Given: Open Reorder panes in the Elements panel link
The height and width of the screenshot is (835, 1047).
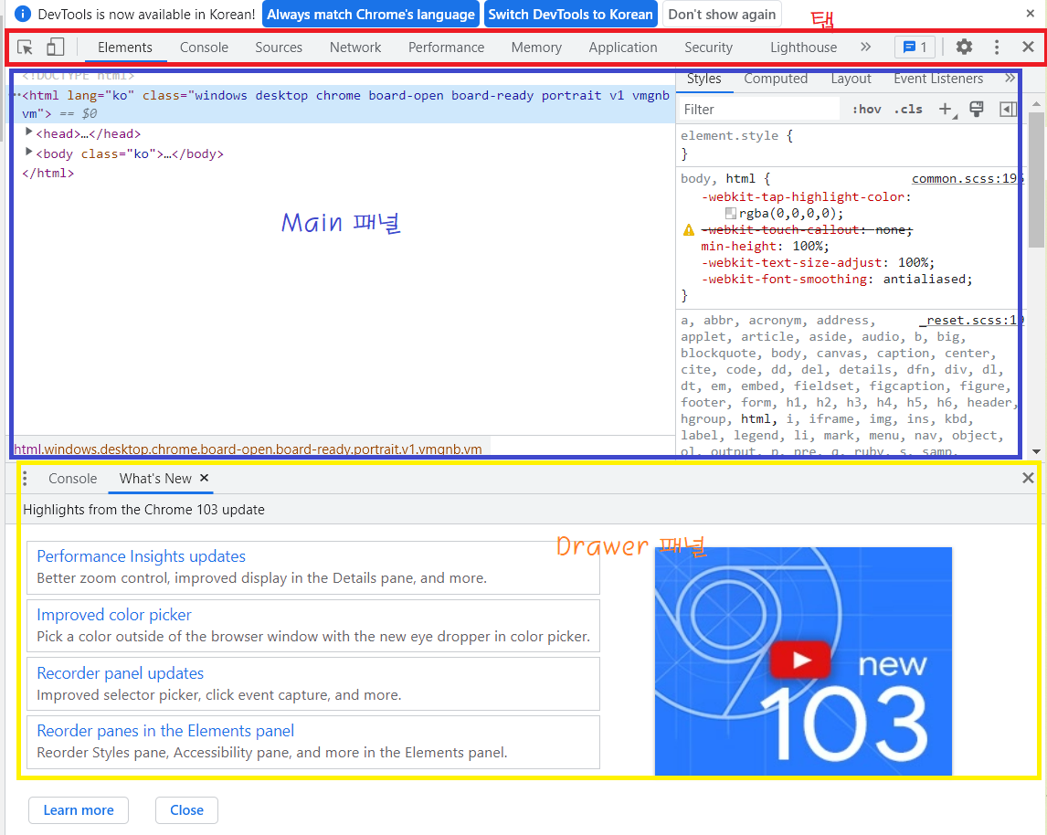Looking at the screenshot, I should [165, 731].
